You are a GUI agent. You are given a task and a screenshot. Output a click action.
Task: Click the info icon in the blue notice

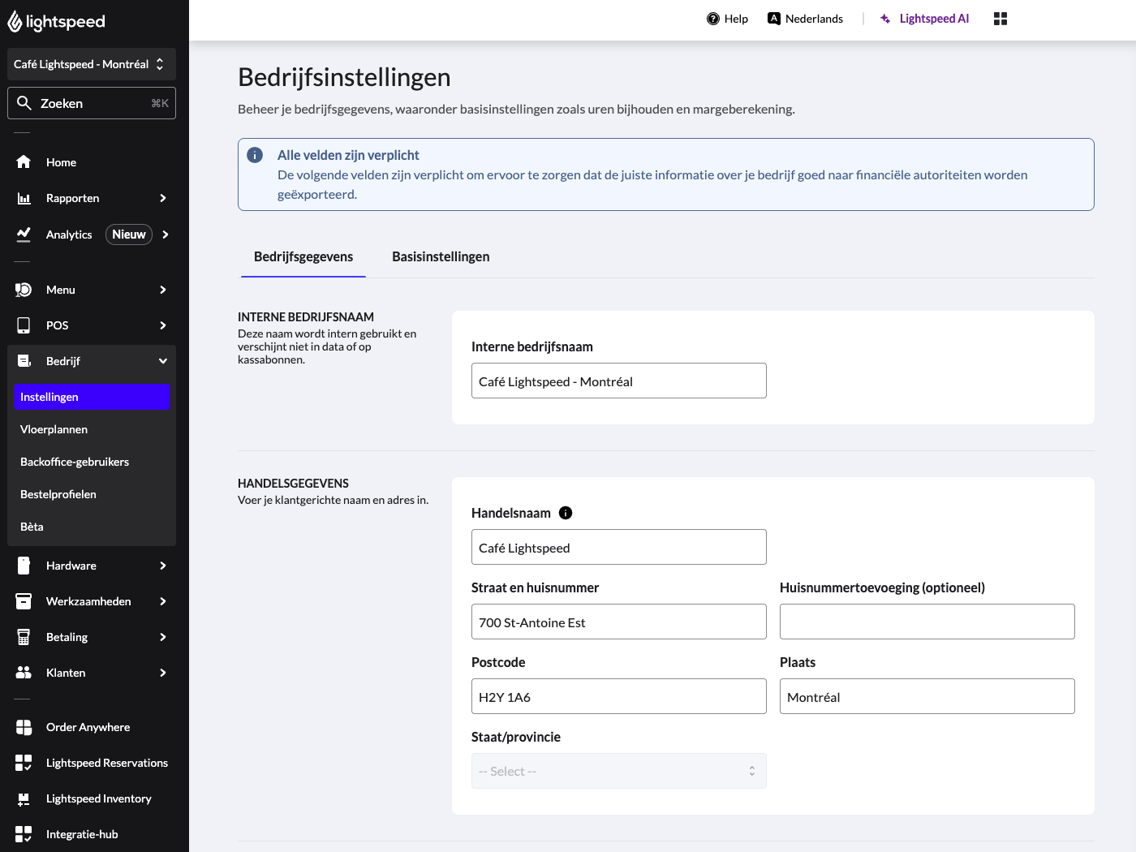pos(255,155)
